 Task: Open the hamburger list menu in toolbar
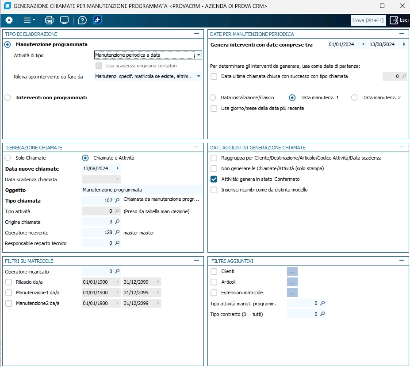point(29,20)
